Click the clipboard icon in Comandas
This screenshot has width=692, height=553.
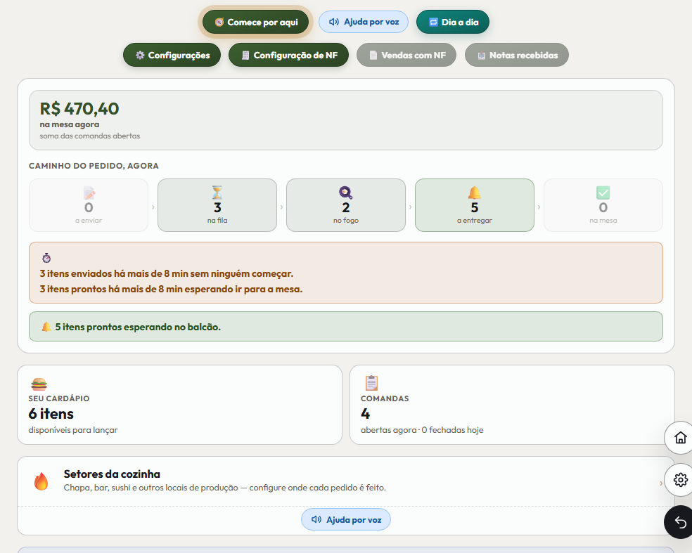[x=371, y=383]
